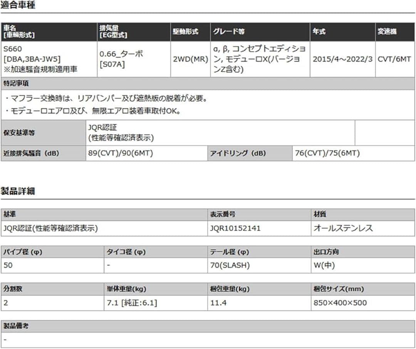
Task: Select the JQR認証 (性能等確認済表示) cell in 保安基準等 row
Action: point(220,133)
